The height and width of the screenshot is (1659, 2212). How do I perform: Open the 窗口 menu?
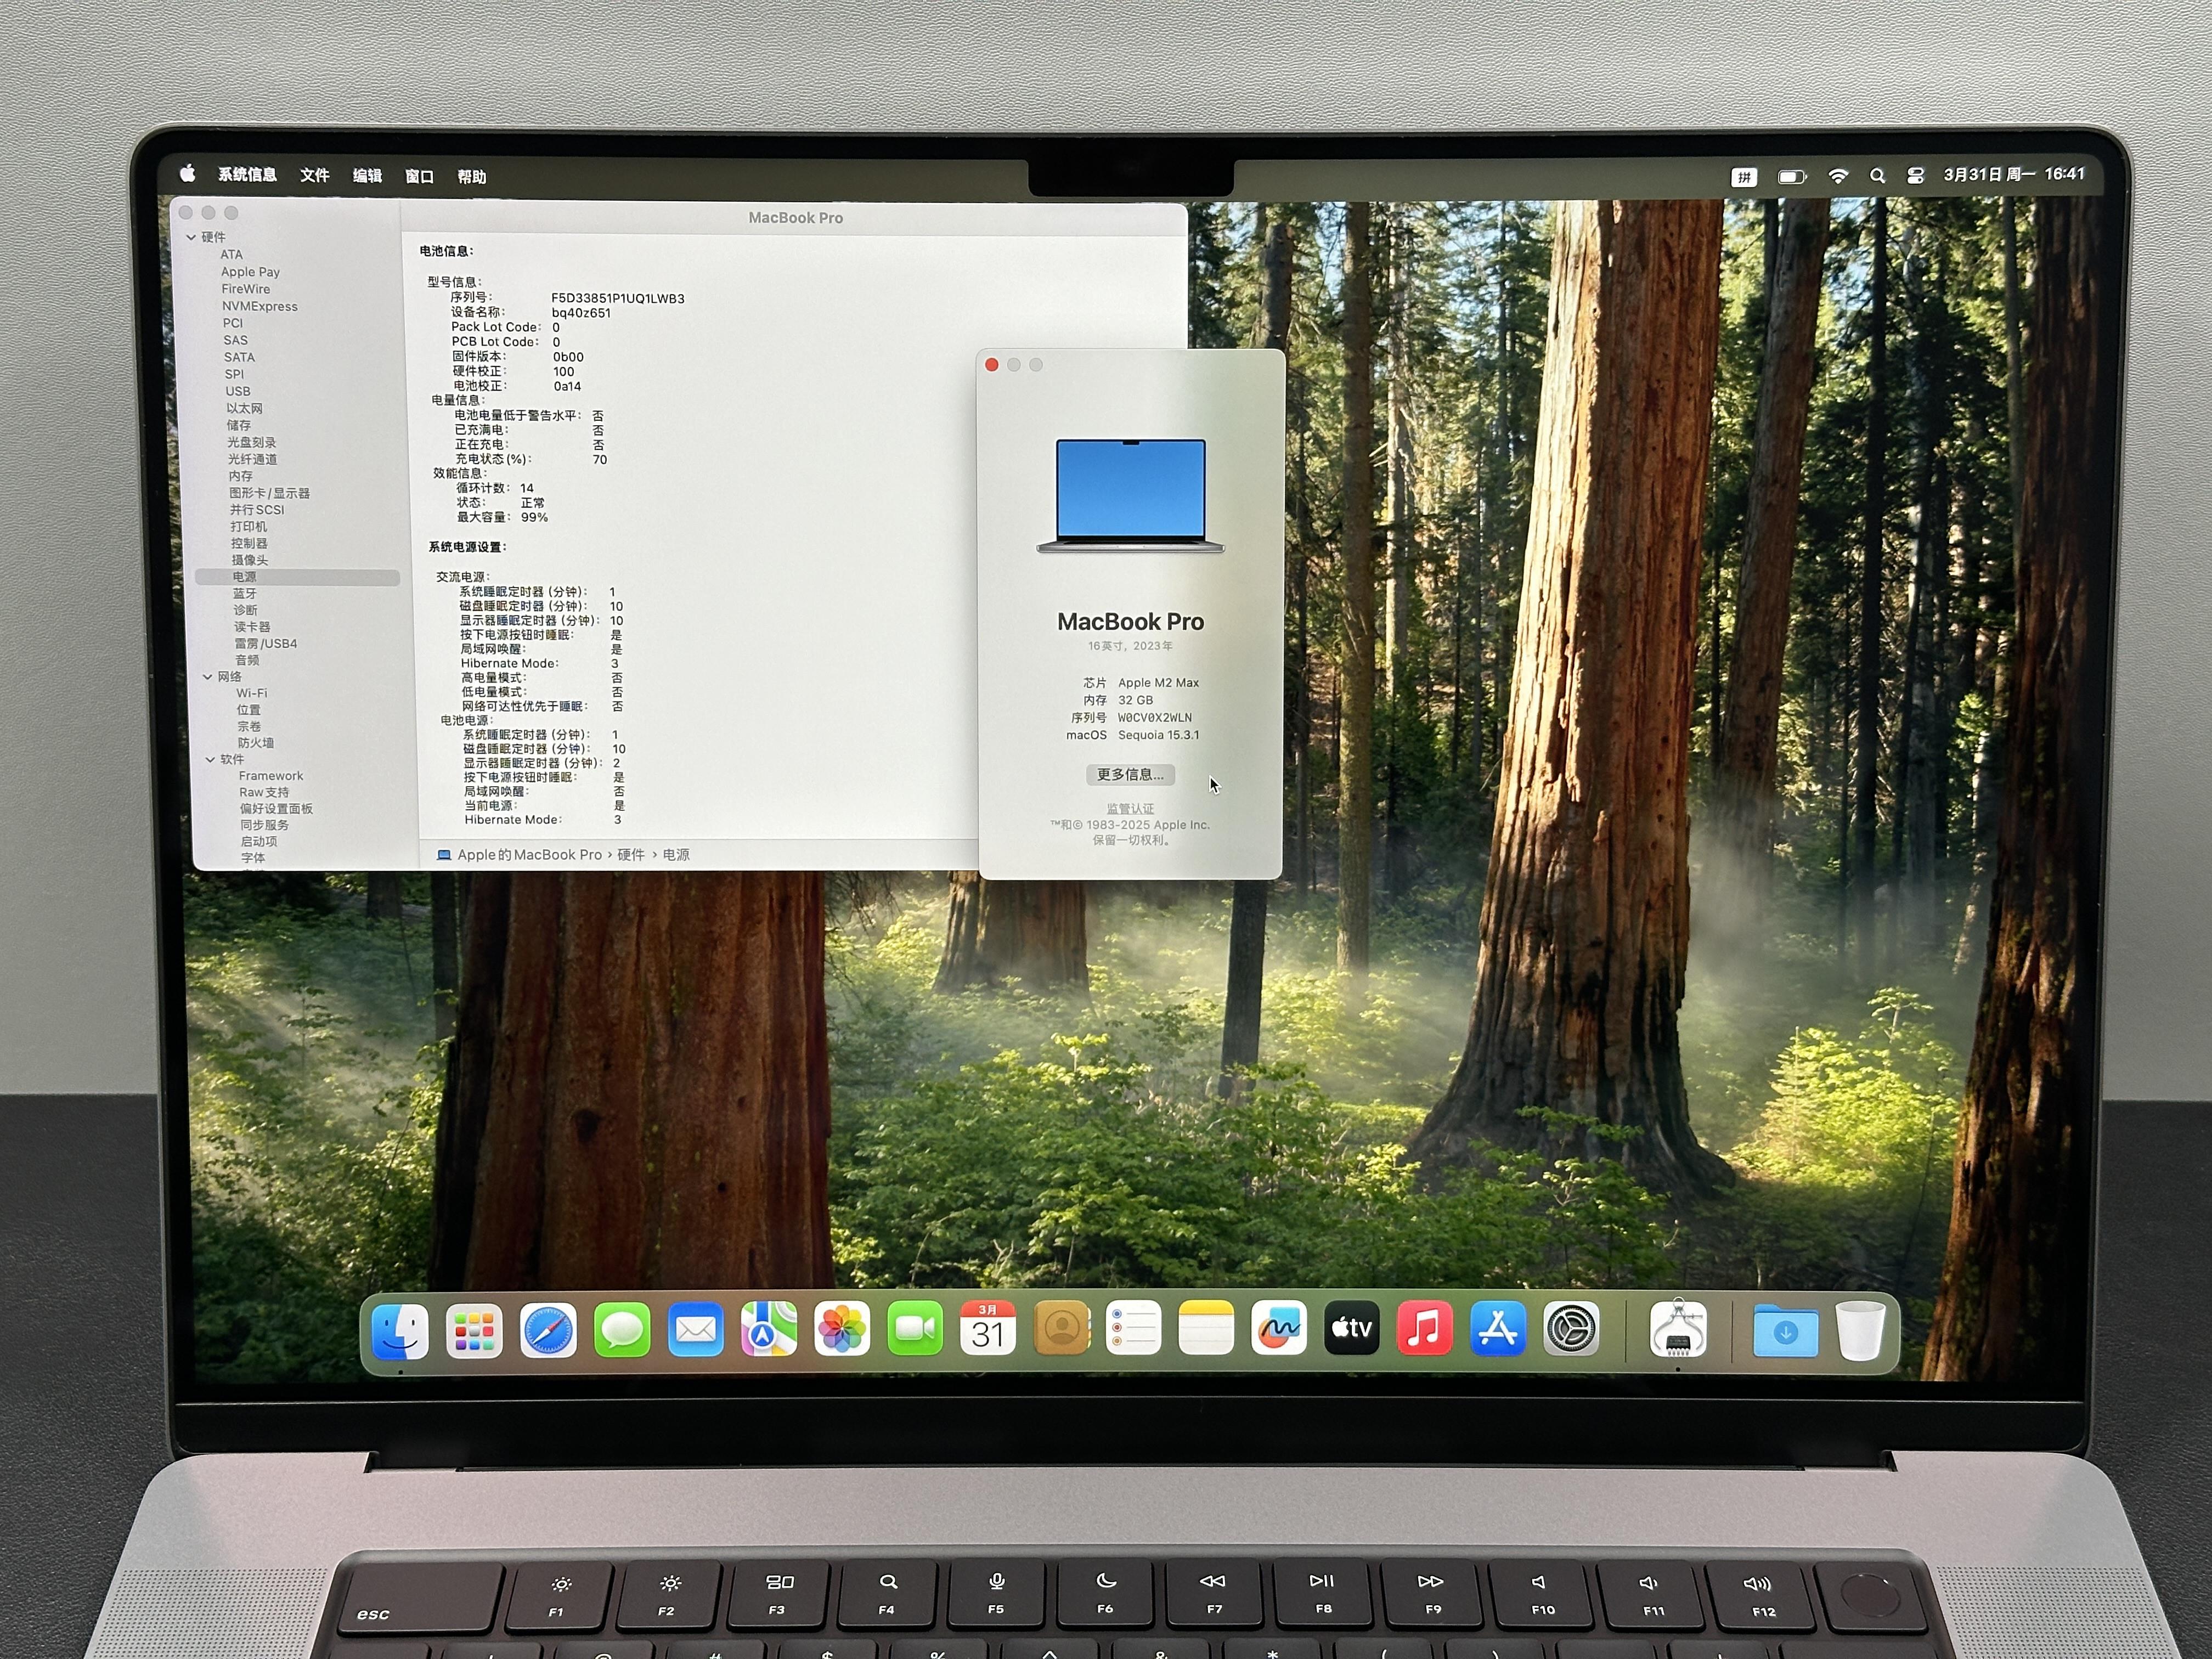tap(419, 177)
